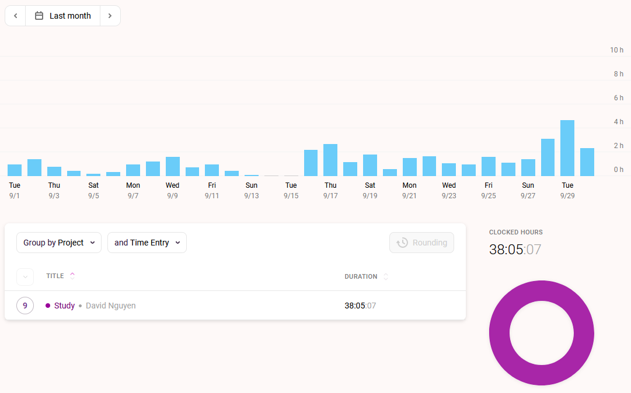Click David Nguyen client name

point(111,306)
